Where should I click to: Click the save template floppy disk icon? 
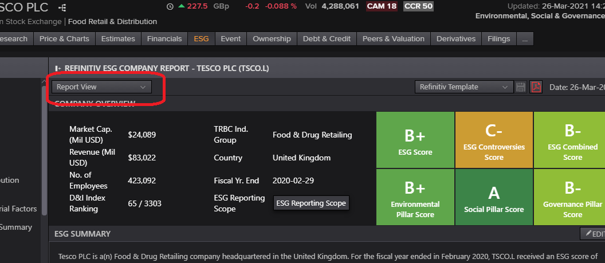click(x=521, y=87)
